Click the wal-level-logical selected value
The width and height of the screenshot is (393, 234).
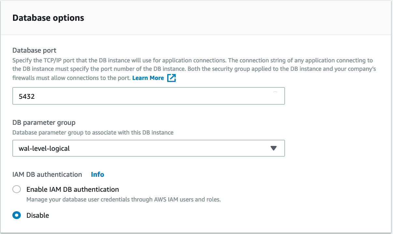(x=45, y=149)
